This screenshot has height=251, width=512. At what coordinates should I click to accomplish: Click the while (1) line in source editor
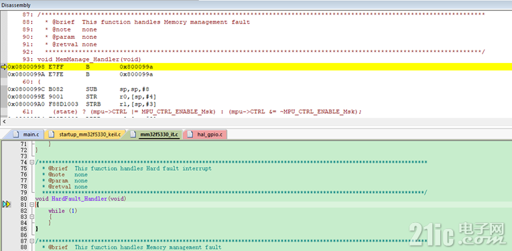coord(63,211)
